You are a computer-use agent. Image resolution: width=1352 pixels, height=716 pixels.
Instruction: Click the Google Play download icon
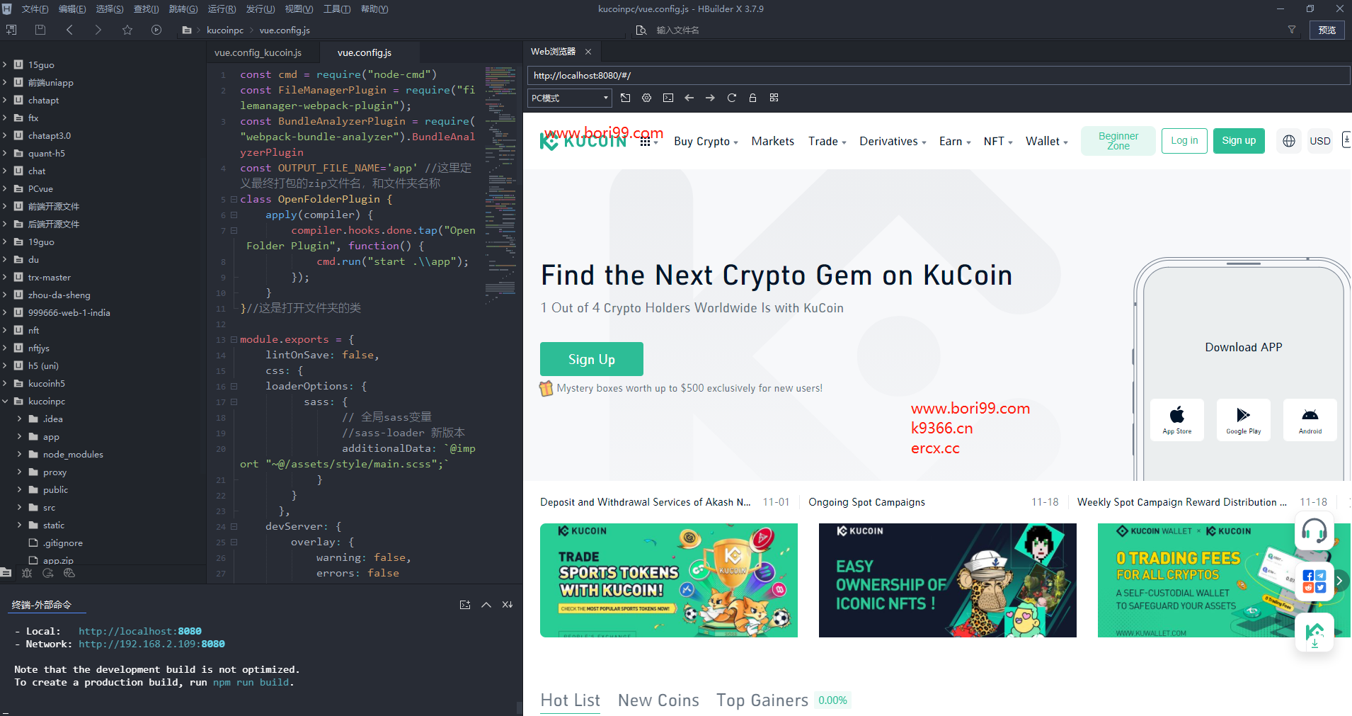[1244, 420]
